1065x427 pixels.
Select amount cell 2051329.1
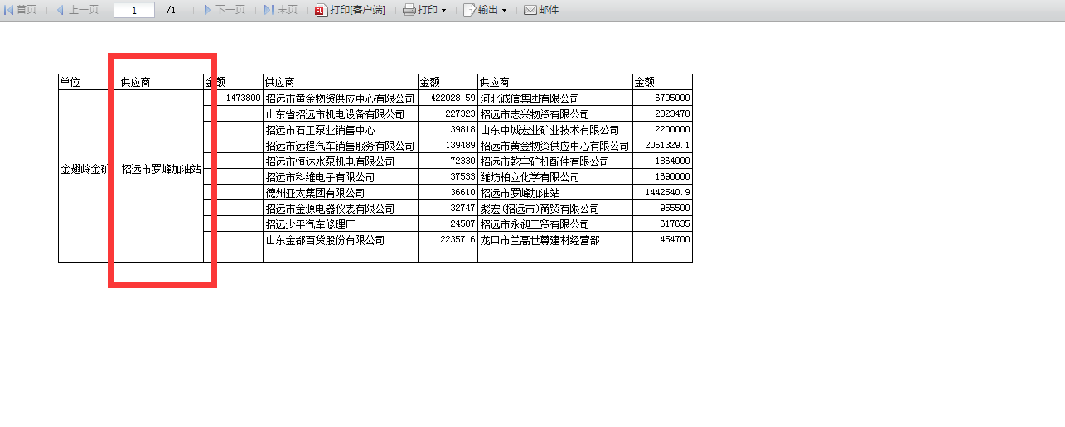tap(662, 145)
